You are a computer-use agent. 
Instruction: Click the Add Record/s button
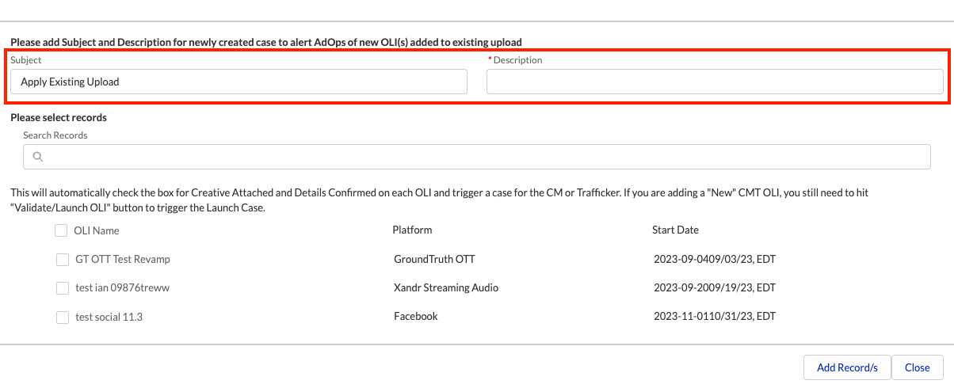[x=847, y=367]
